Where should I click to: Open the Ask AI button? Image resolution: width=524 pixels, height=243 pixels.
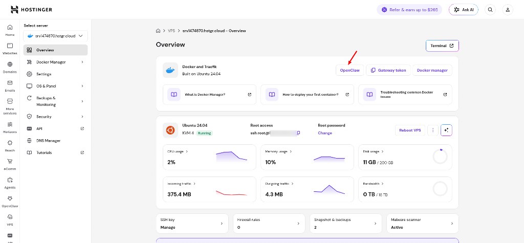pyautogui.click(x=464, y=10)
